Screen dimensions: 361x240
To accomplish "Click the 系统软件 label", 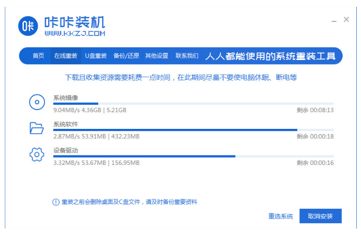I will (66, 124).
